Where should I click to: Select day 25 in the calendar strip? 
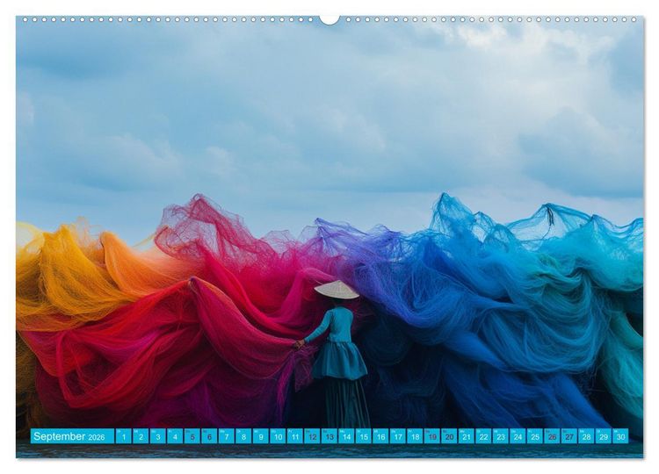point(533,436)
